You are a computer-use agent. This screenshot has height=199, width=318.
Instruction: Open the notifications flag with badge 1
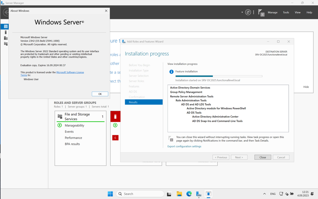261,12
